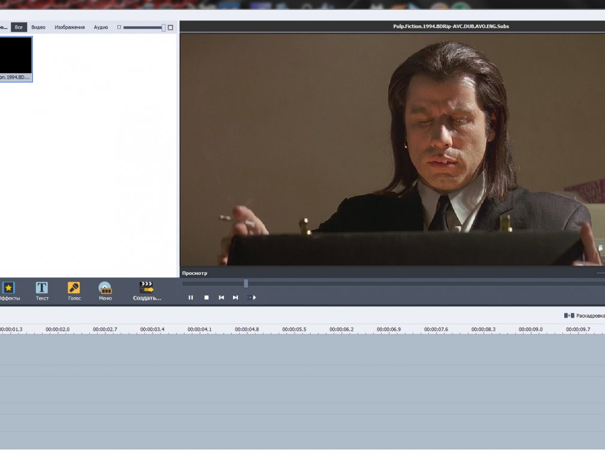Switch to the Аудио tab

(101, 27)
